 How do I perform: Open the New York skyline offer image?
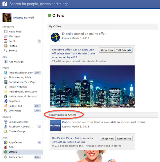tap(92, 86)
